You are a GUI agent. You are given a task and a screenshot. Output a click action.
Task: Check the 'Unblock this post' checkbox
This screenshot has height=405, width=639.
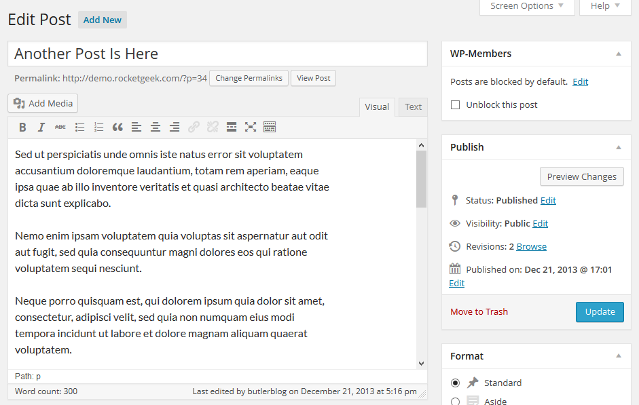coord(456,105)
